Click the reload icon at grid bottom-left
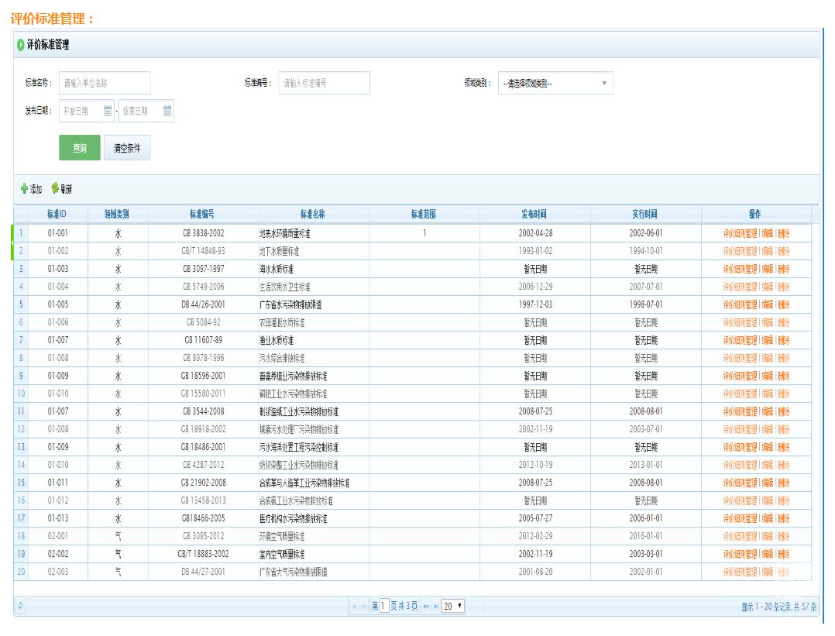835x636 pixels. tap(20, 607)
